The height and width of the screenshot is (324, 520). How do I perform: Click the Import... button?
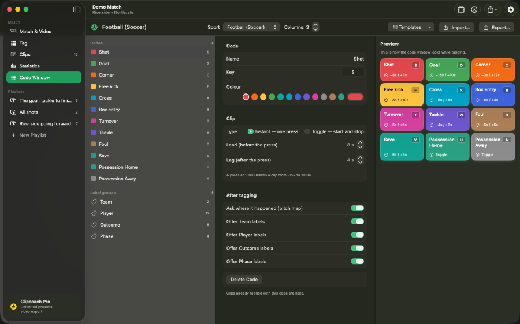456,27
